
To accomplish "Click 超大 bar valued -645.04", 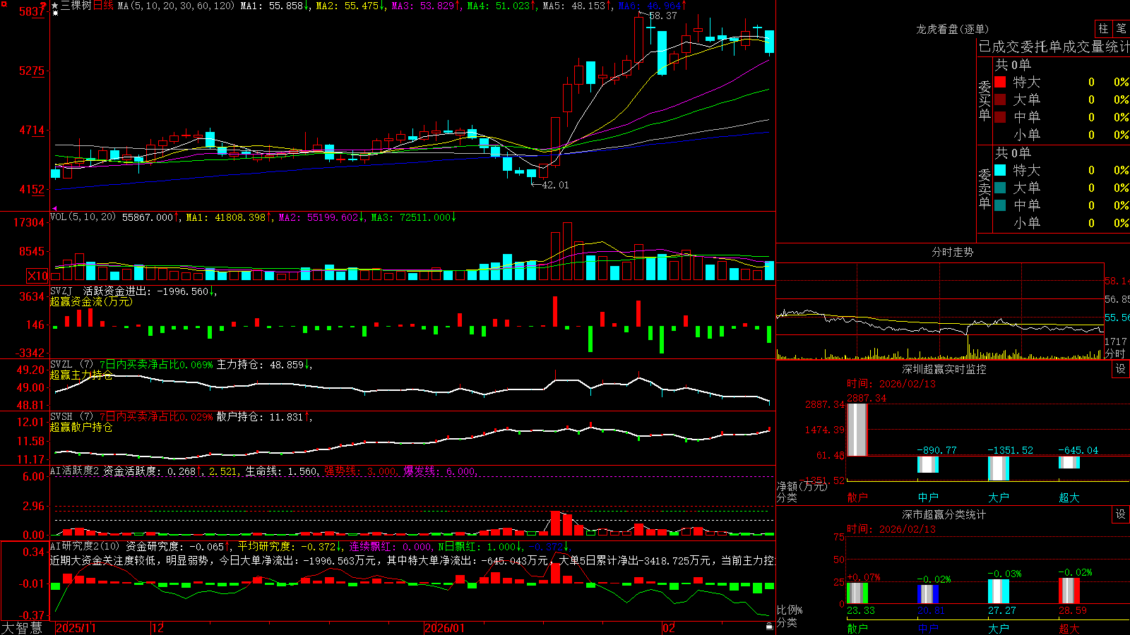I will (x=1069, y=462).
